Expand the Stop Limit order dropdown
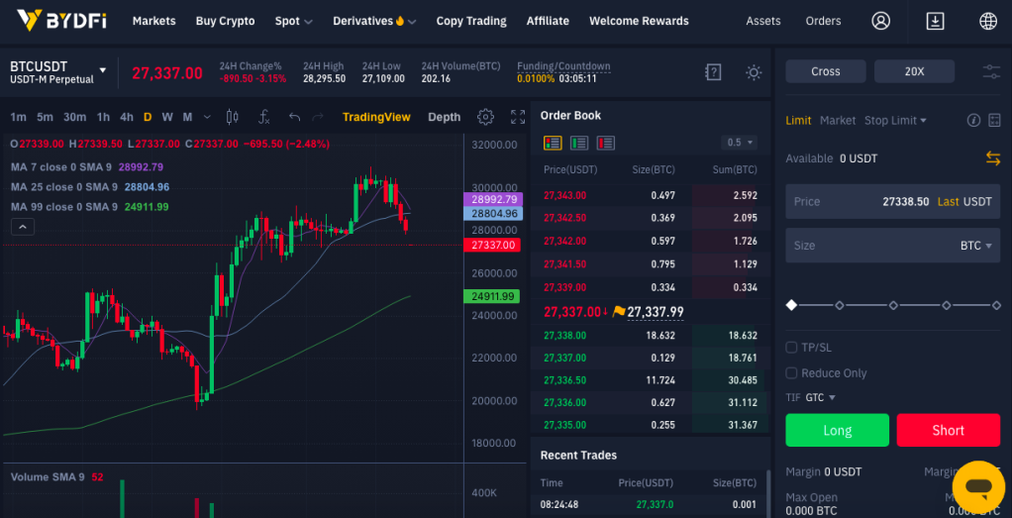Image resolution: width=1012 pixels, height=518 pixels. (x=895, y=120)
